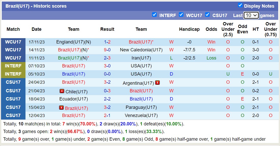Select the 1-2 score of England match
This screenshot has width=280, height=146.
click(x=107, y=42)
